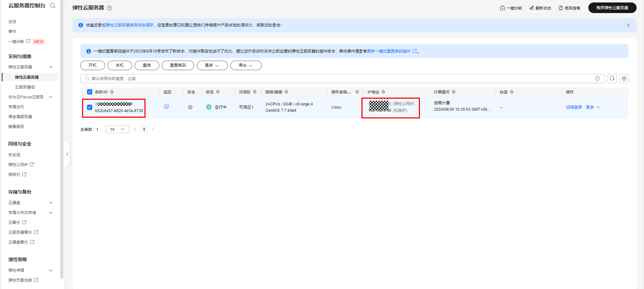Image resolution: width=644 pixels, height=289 pixels.
Task: Sort by 可用区 column icon
Action: tap(255, 92)
